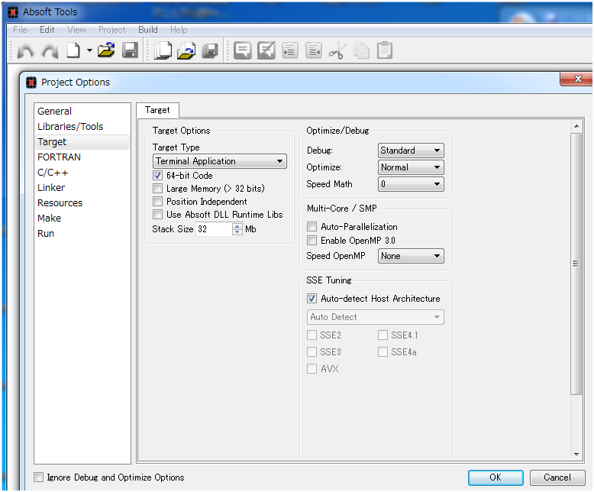Screen dimensions: 594x492
Task: Click the Stack Size input field
Action: [215, 229]
